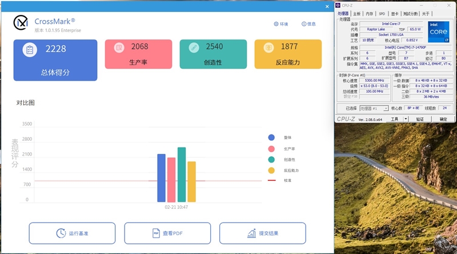The width and height of the screenshot is (457, 254).
Task: Click the yellow 反应能力 legend swatch
Action: [x=271, y=170]
